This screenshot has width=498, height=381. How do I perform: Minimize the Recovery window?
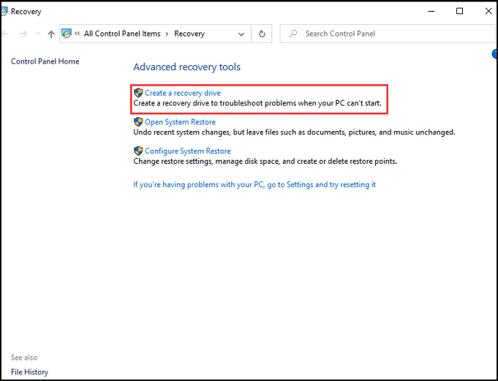[x=431, y=11]
